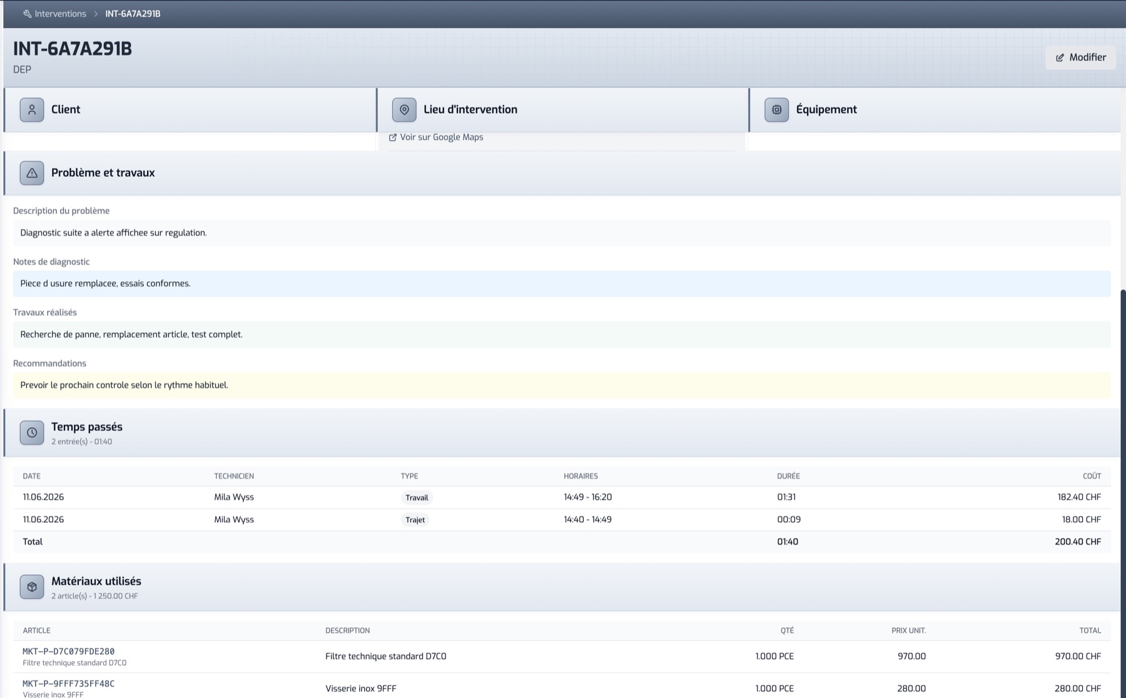1126x698 pixels.
Task: Click the 14:40 - 14:49 time range
Action: (x=587, y=520)
